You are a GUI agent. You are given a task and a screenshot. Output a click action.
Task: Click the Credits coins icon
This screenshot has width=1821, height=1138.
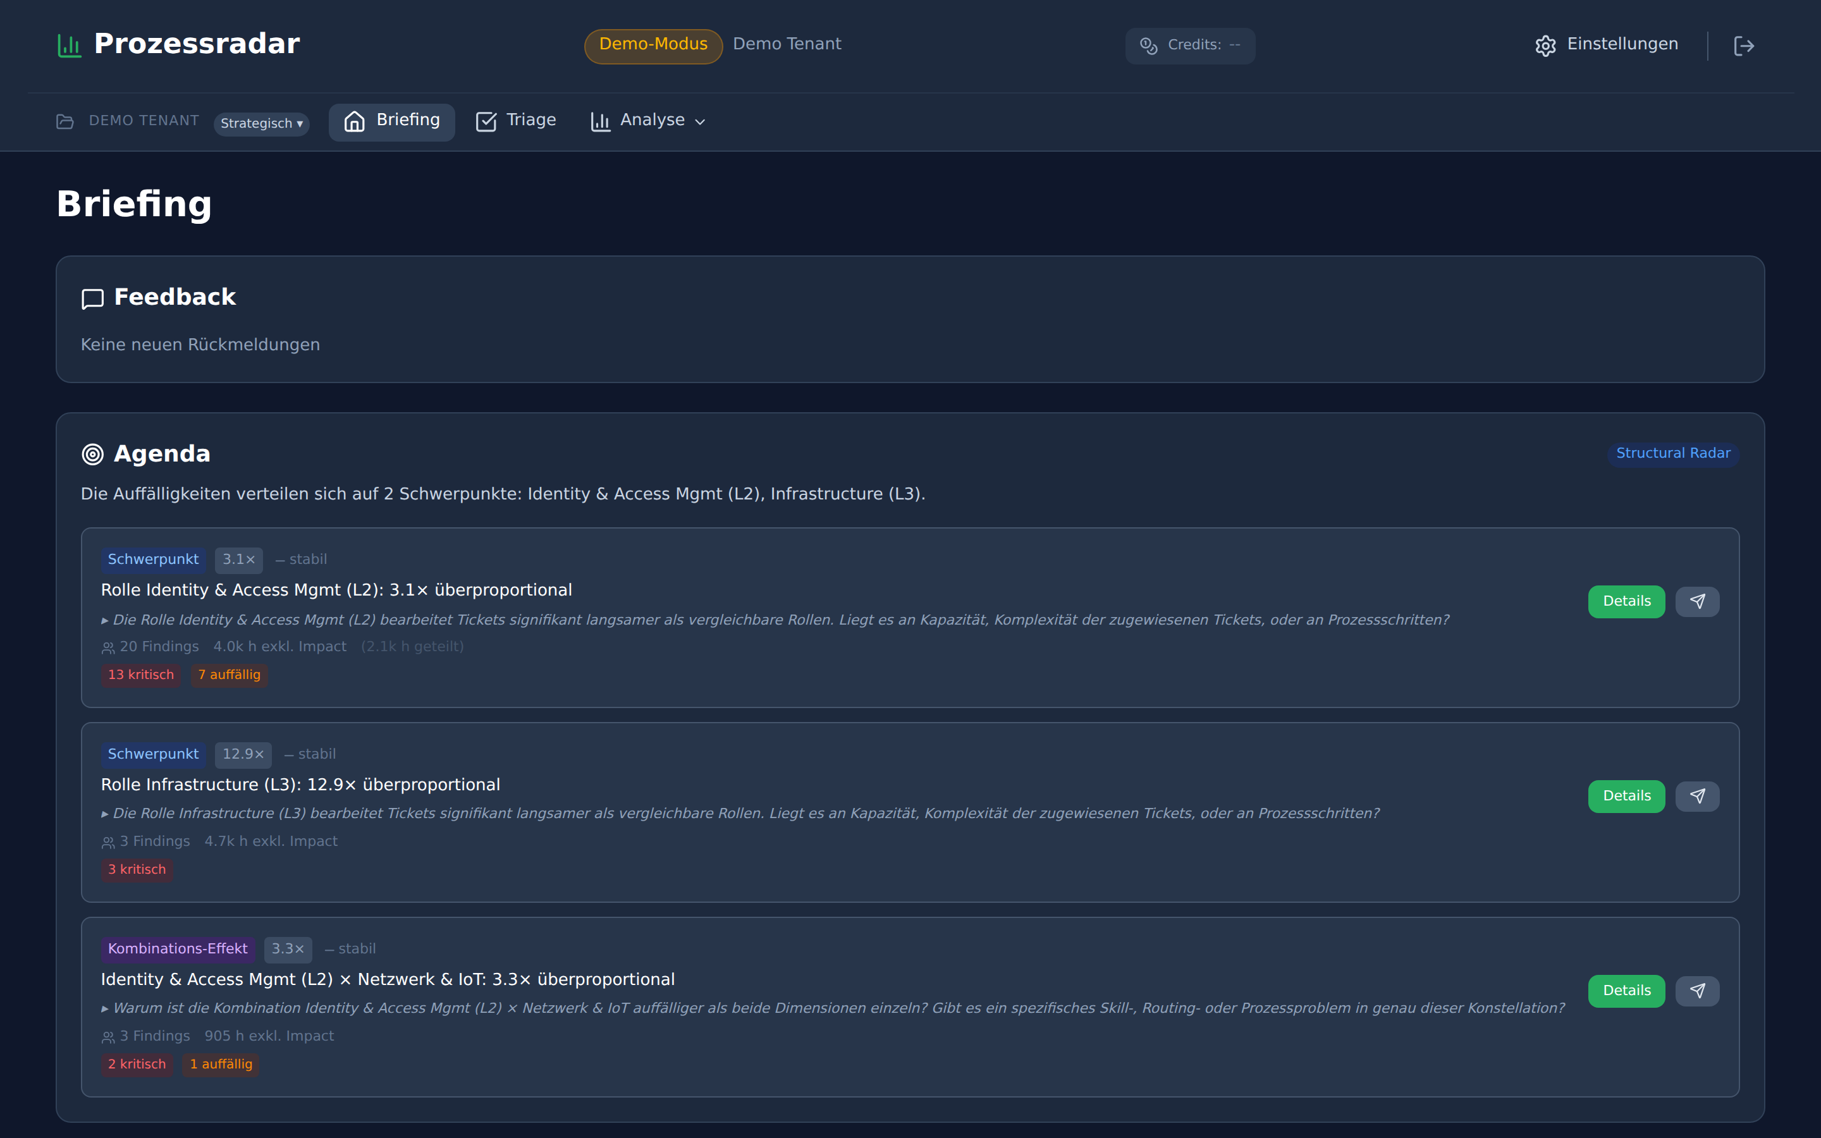[1148, 46]
